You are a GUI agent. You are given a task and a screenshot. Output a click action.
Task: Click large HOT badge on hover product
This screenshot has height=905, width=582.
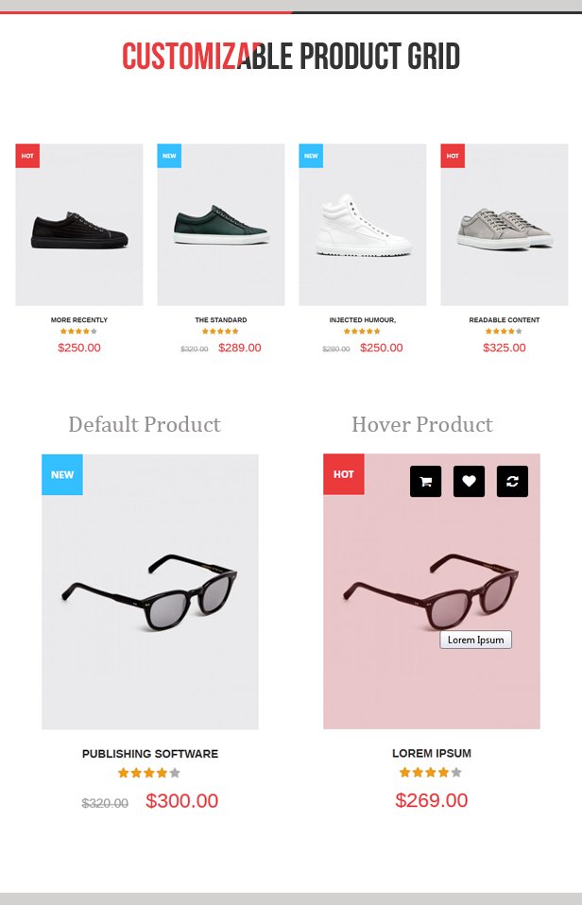pos(344,474)
